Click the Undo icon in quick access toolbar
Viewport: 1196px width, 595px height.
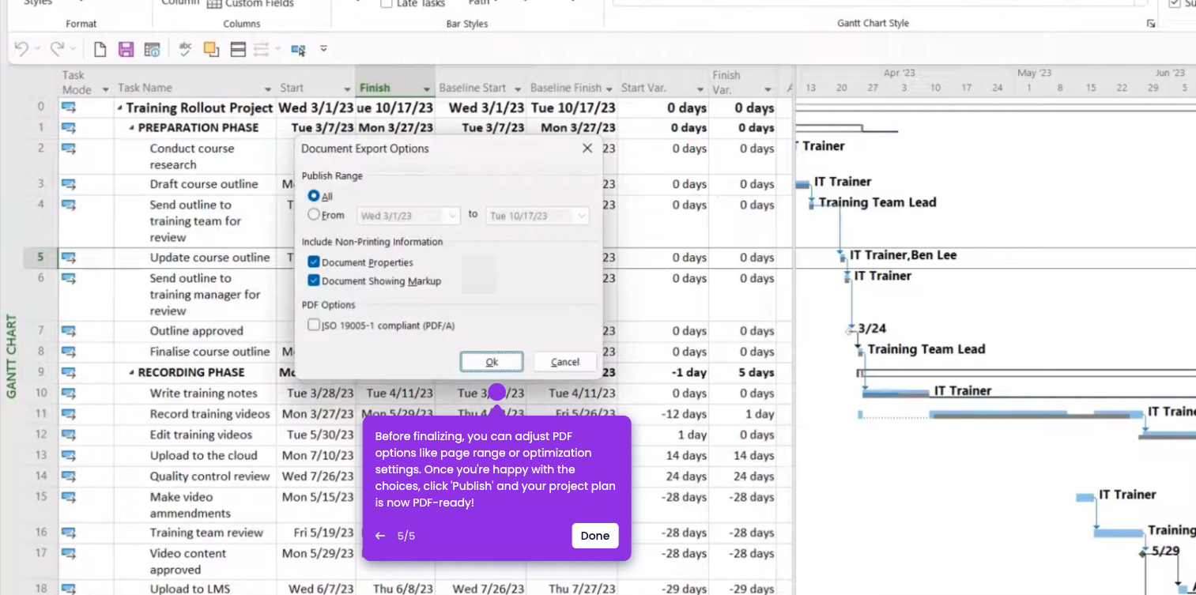22,50
